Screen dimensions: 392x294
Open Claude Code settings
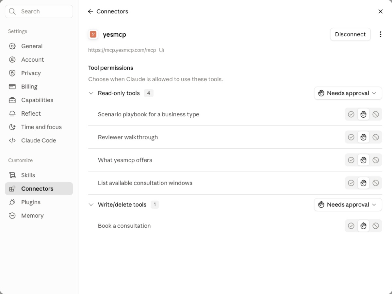pyautogui.click(x=39, y=140)
